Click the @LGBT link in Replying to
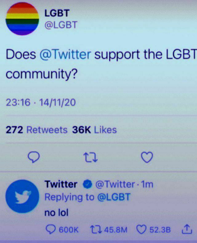 pos(114,197)
